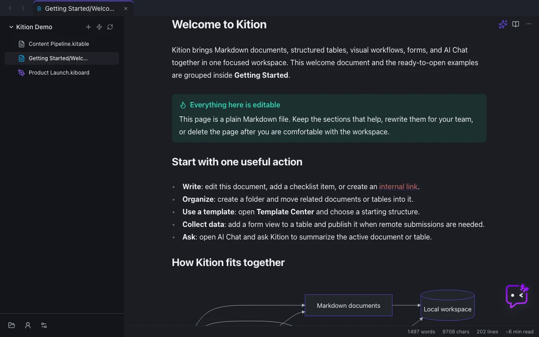Open Product Launch.kiboard file
The width and height of the screenshot is (539, 337).
(62, 73)
